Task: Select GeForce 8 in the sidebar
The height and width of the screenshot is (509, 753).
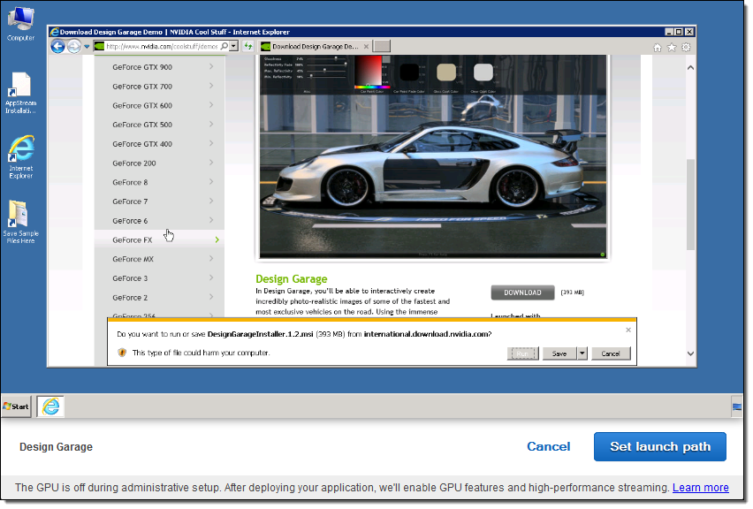Action: pos(159,182)
